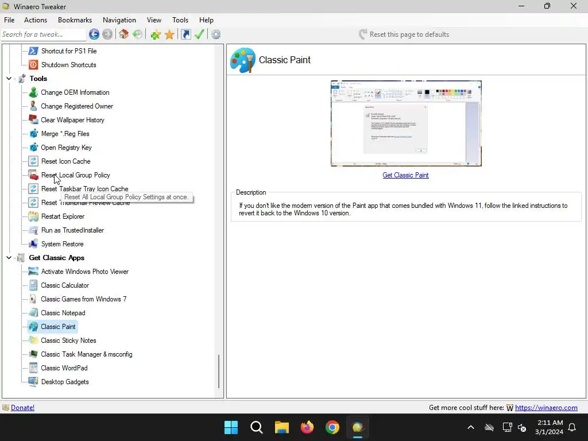Open notifications bell in the taskbar
The width and height of the screenshot is (588, 441).
[x=572, y=427]
